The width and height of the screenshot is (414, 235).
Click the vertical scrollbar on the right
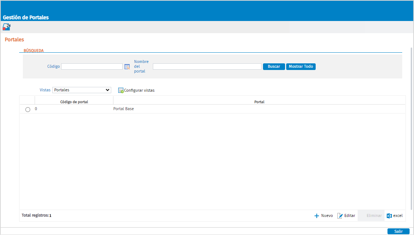click(411, 129)
